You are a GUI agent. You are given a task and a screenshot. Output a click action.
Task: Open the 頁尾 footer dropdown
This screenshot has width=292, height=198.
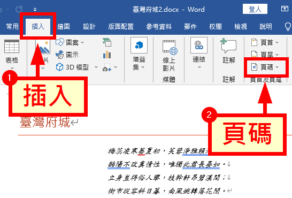(x=265, y=55)
